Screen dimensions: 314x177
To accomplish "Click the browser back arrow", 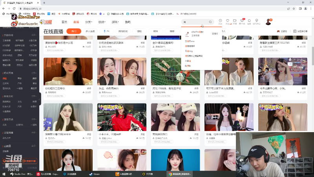I will coord(4,8).
